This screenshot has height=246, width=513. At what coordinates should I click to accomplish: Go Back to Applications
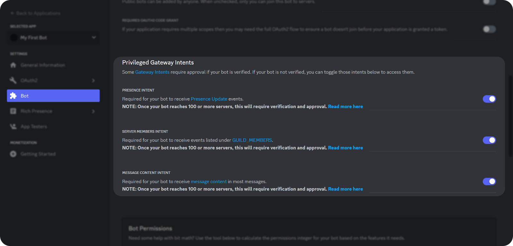[35, 13]
